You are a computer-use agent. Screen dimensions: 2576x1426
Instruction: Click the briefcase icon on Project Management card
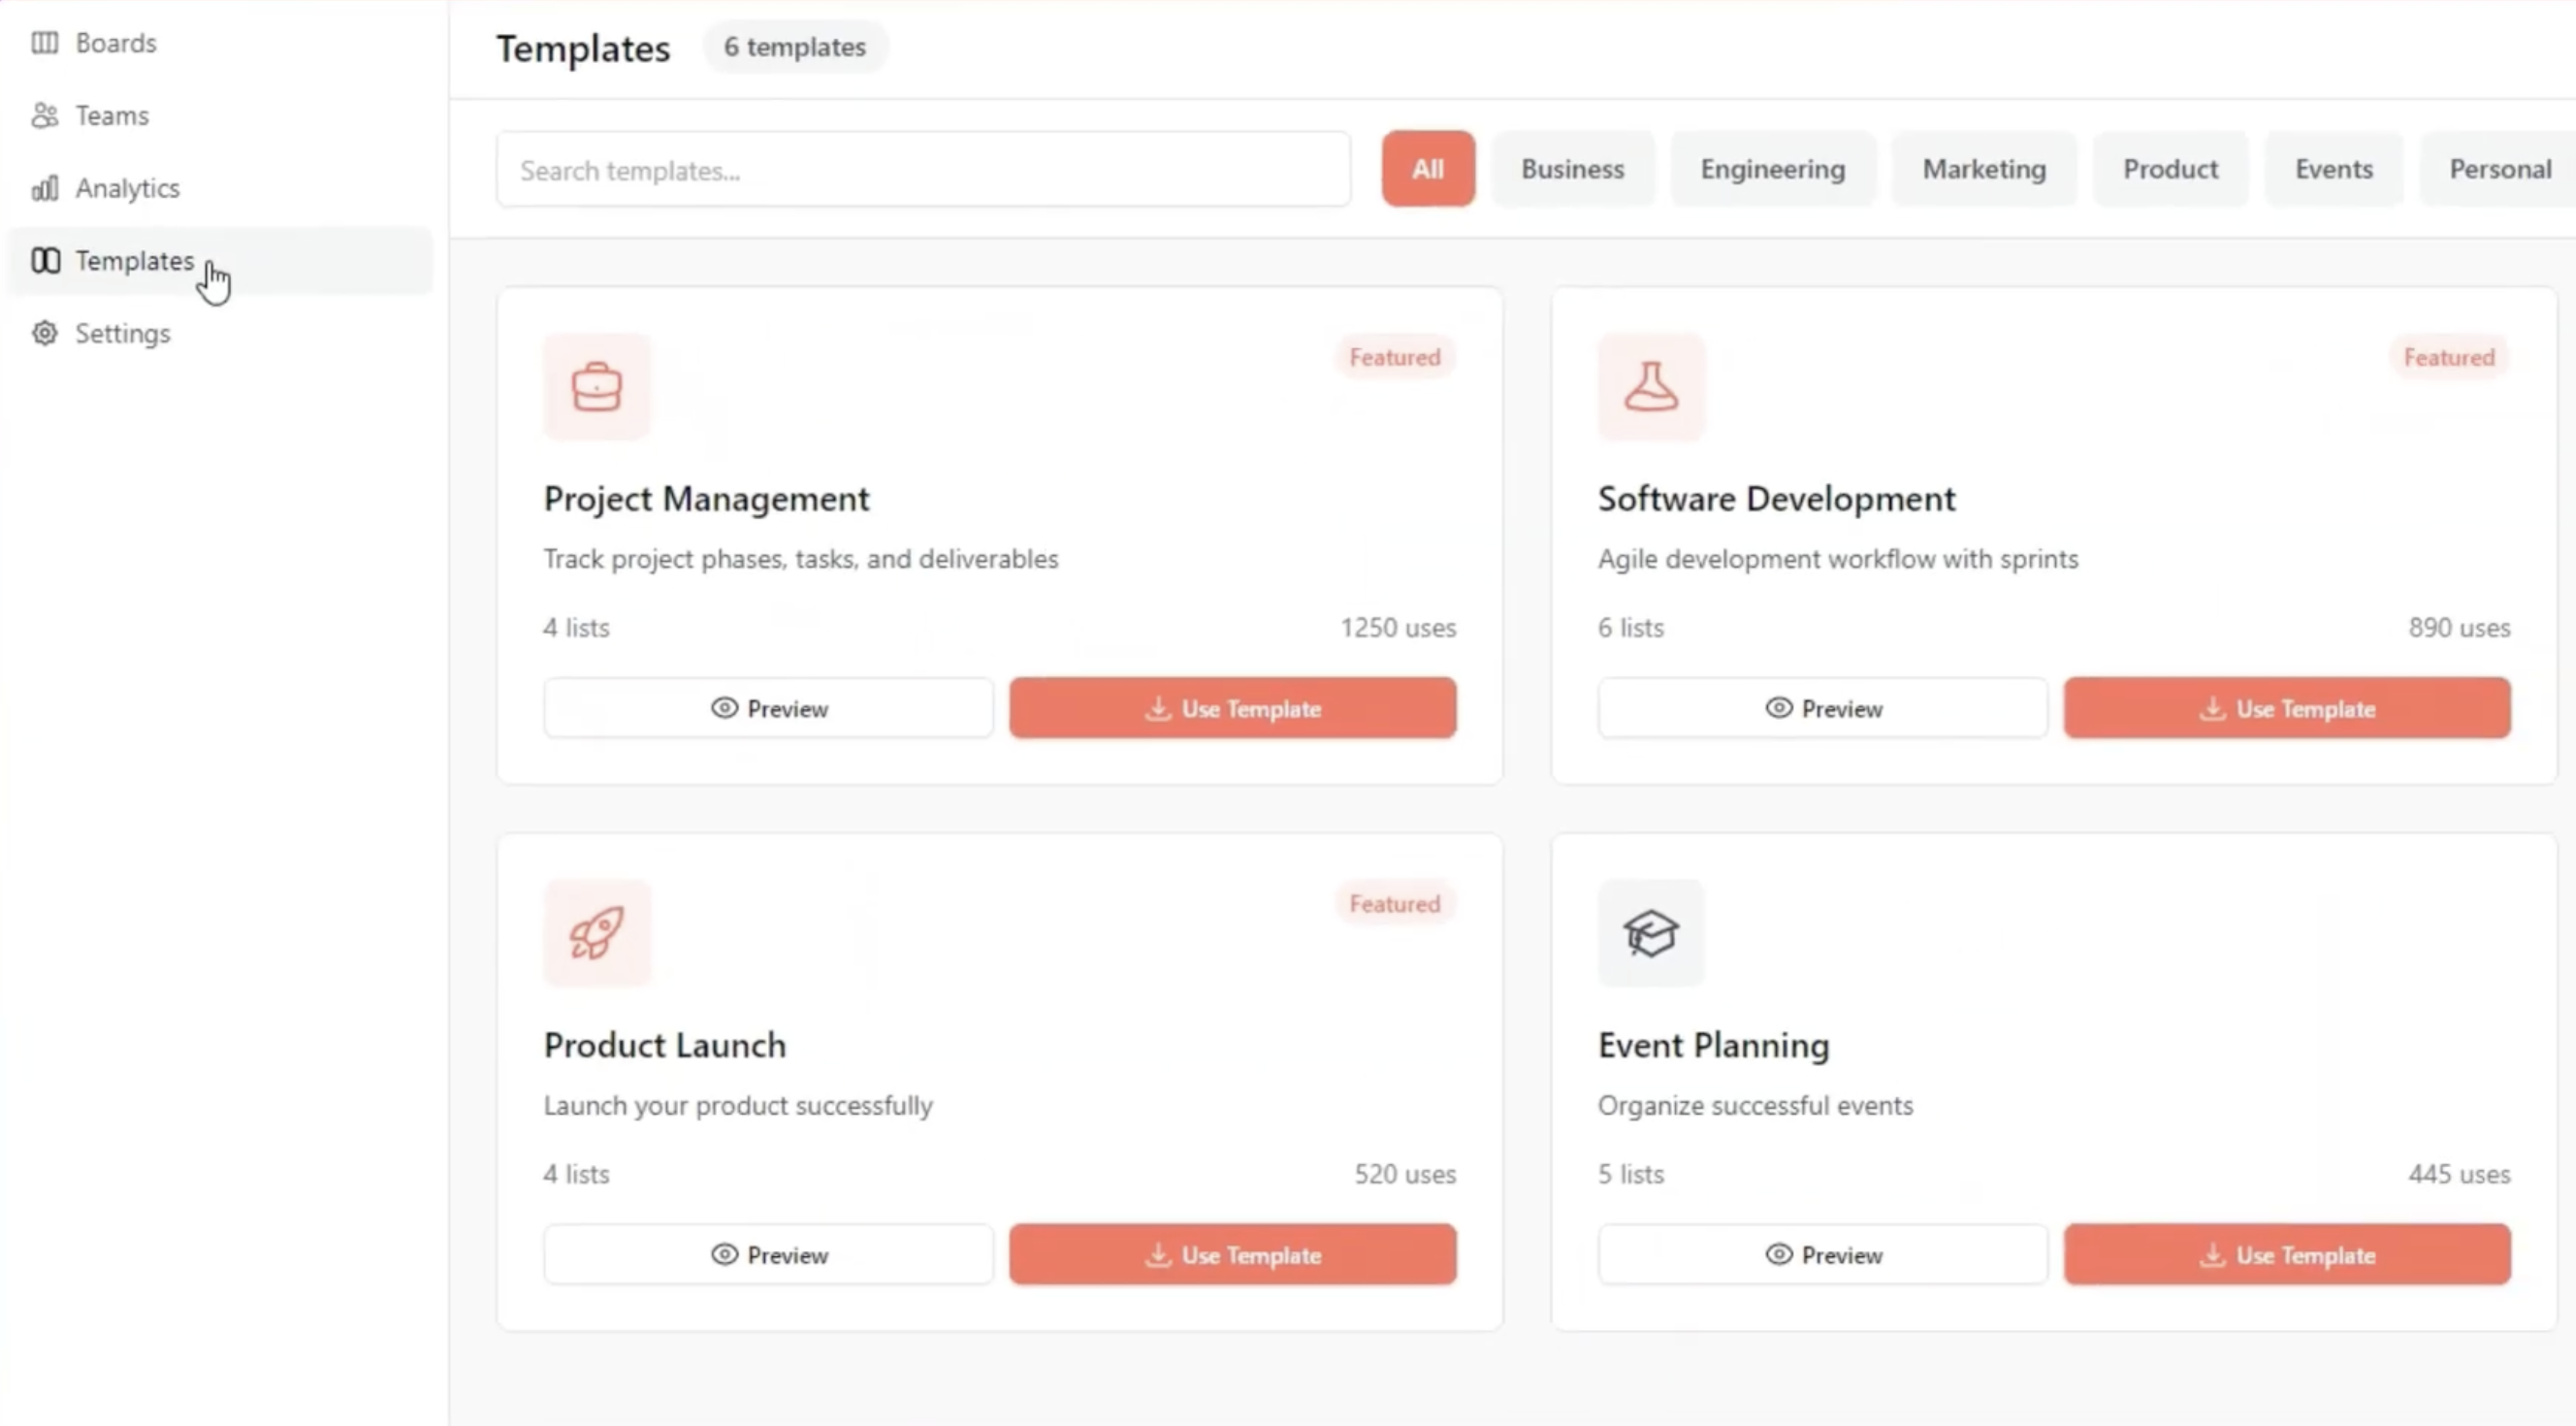(x=597, y=387)
